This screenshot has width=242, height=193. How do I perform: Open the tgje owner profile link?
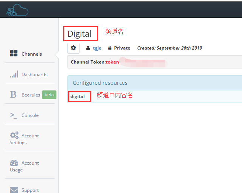[x=97, y=48]
